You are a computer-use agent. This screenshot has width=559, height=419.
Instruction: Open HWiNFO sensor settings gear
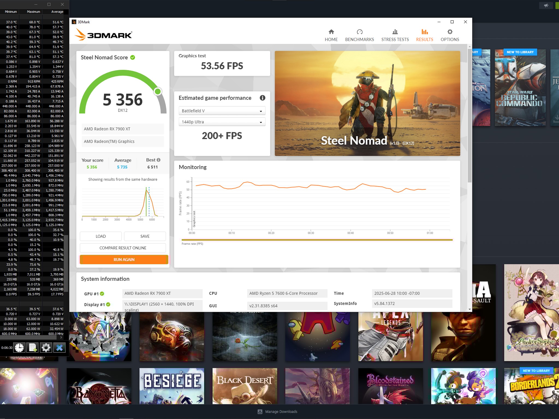pyautogui.click(x=46, y=348)
